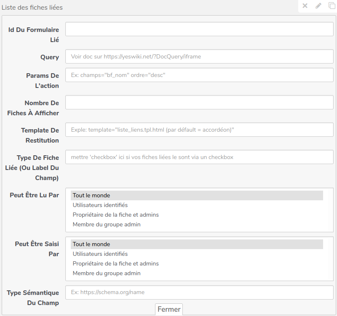Focus the Template De Restitution field
This screenshot has width=337, height=316.
[199, 130]
